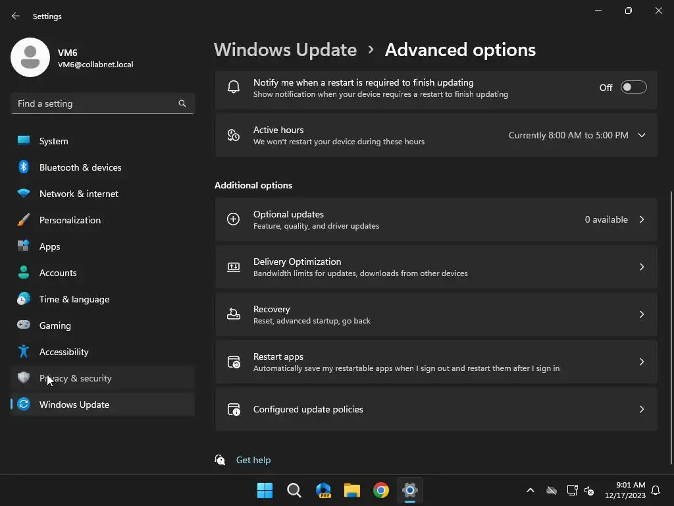Open the Get help link
Screen dimensions: 674x506
253,460
